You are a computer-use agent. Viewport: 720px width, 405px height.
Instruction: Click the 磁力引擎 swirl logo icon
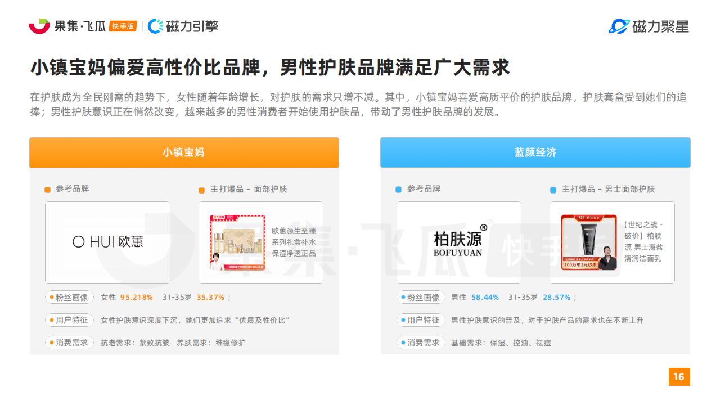pos(156,26)
